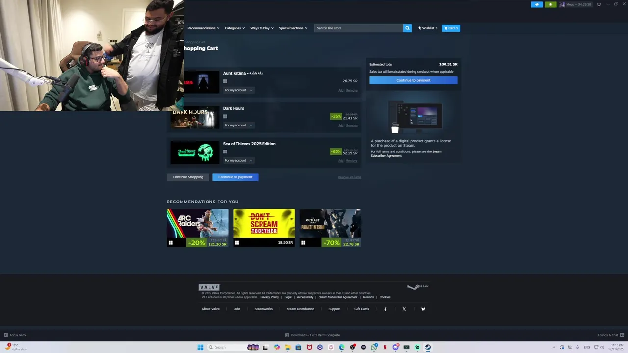Open Accessibility footer link
This screenshot has width=628, height=353.
click(x=305, y=297)
